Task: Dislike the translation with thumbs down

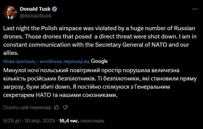Action: (65, 107)
